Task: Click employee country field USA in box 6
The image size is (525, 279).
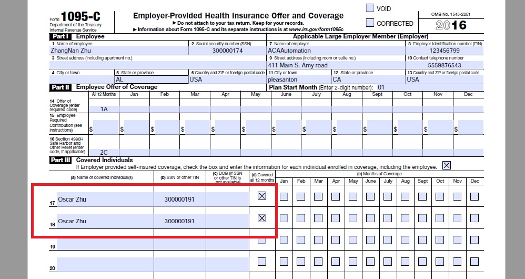Action: [x=227, y=79]
